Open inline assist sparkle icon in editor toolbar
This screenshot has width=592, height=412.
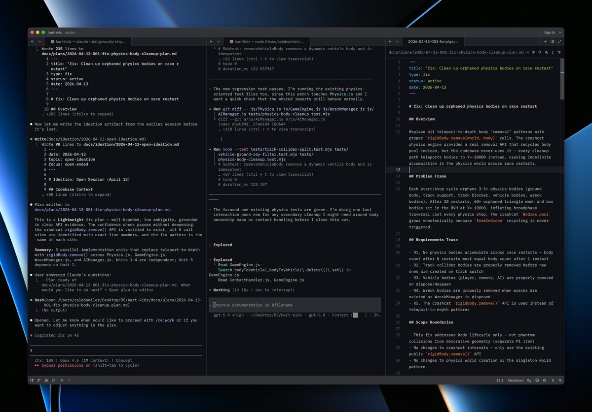click(546, 52)
